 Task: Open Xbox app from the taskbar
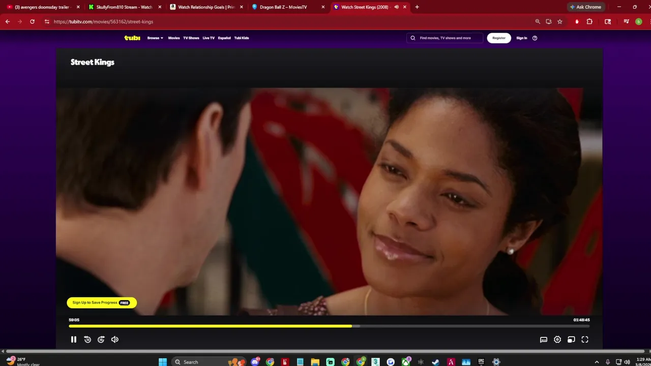click(406, 362)
